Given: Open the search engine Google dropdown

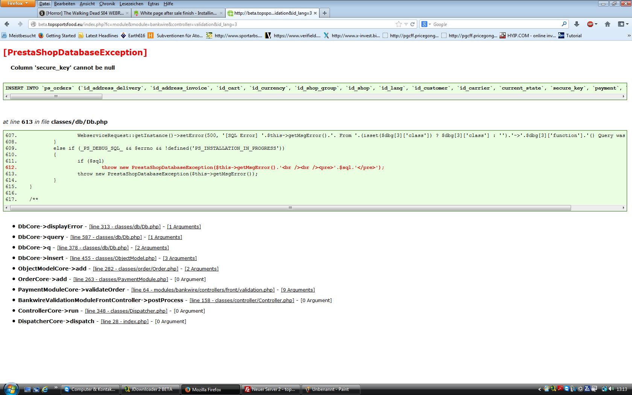Looking at the screenshot, I should 426,24.
